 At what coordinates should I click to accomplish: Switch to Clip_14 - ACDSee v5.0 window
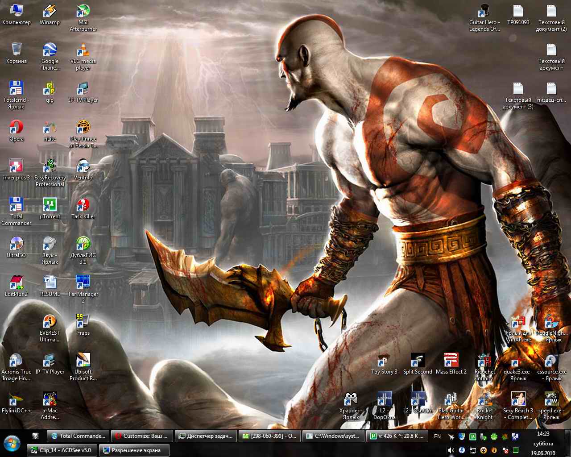point(62,450)
